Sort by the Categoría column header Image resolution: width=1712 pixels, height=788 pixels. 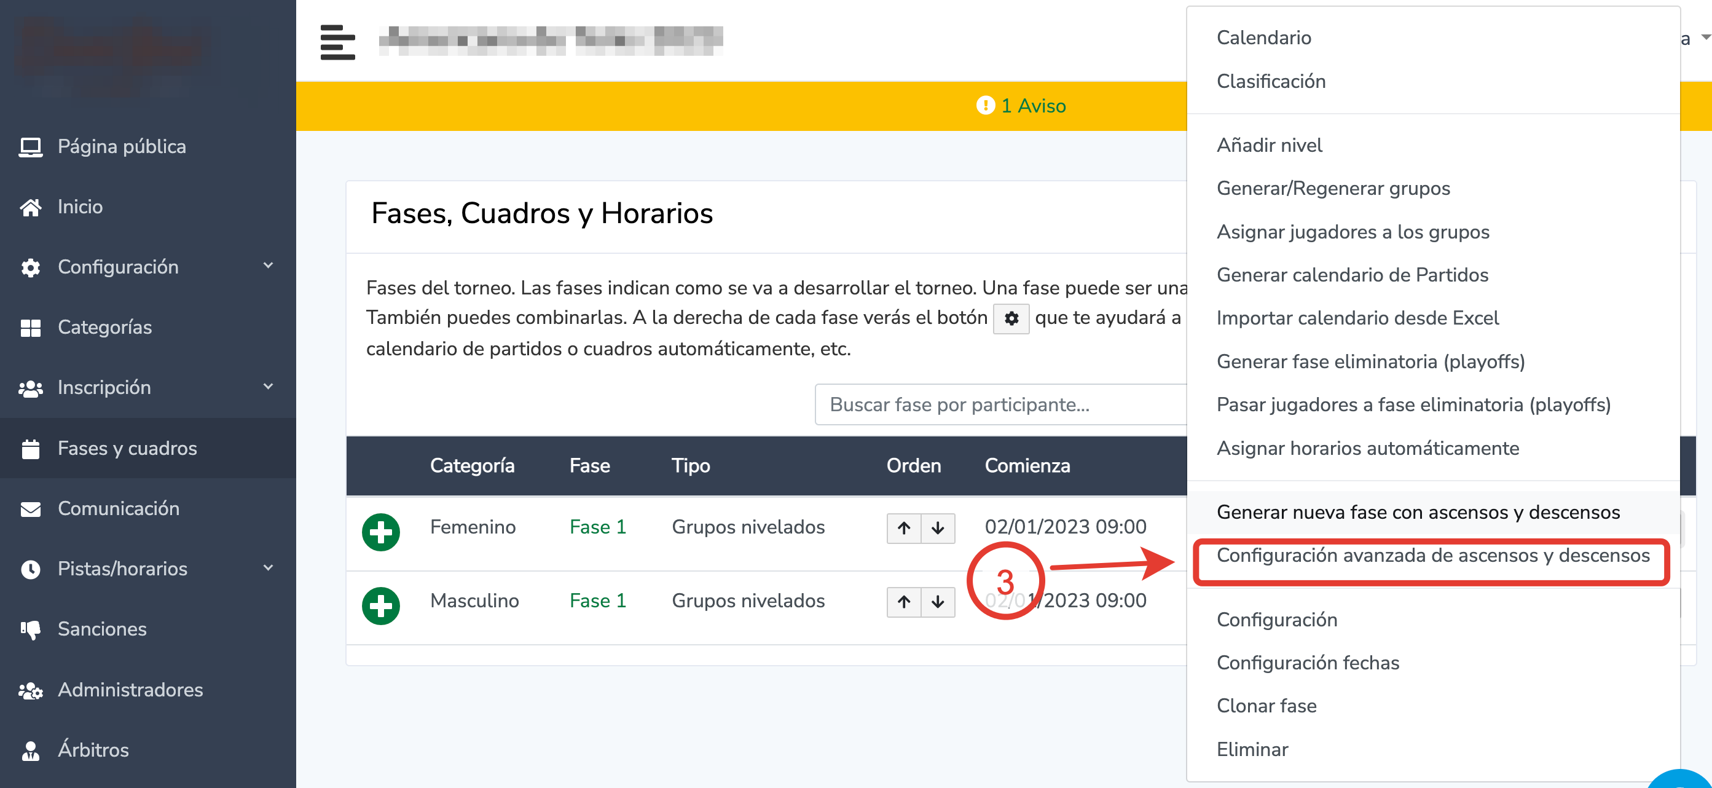coord(472,465)
